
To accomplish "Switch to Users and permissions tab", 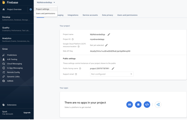I will pos(127,15).
